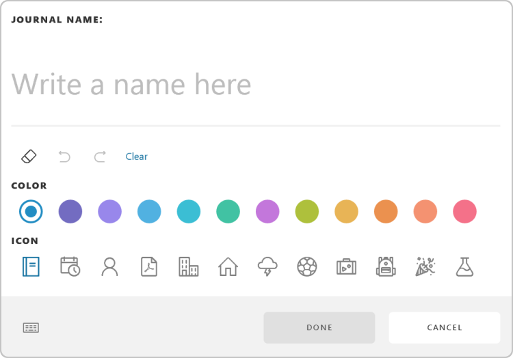Choose the calendar with clock icon

click(x=70, y=266)
